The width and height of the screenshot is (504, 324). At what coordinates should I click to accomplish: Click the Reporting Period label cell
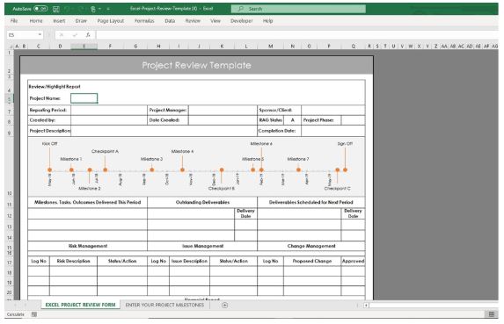tap(49, 110)
